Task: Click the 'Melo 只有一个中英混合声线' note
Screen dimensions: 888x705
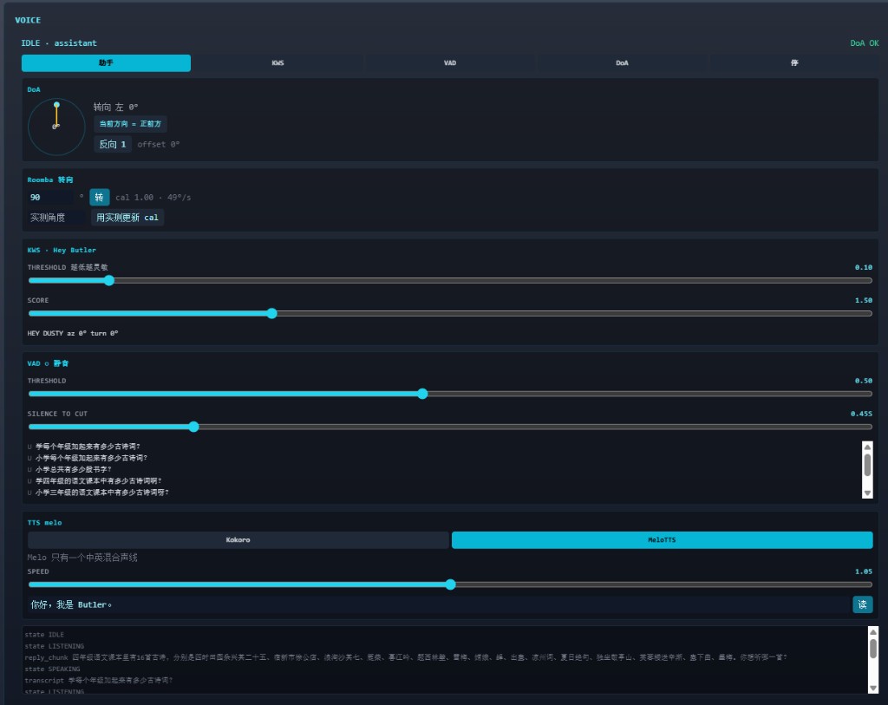Action: click(82, 558)
